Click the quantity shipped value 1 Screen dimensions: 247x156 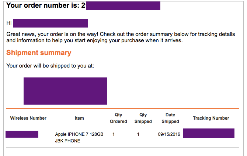[x=138, y=134]
